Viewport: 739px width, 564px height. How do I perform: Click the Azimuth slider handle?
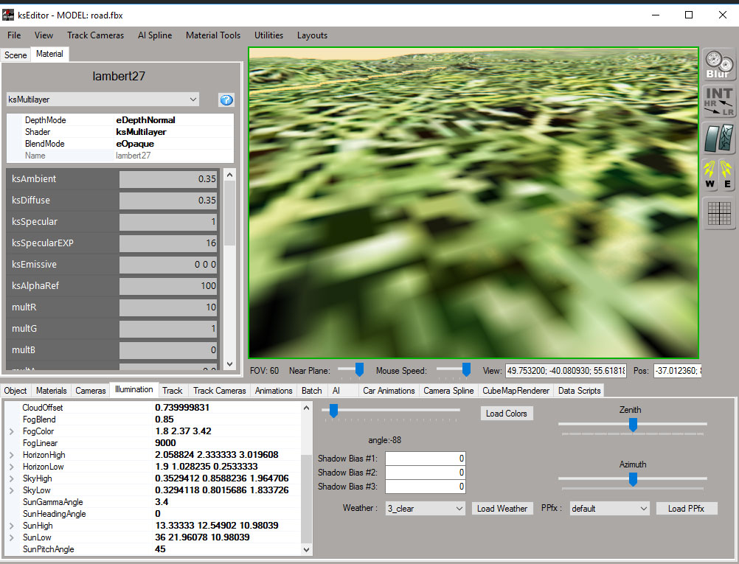pos(633,479)
